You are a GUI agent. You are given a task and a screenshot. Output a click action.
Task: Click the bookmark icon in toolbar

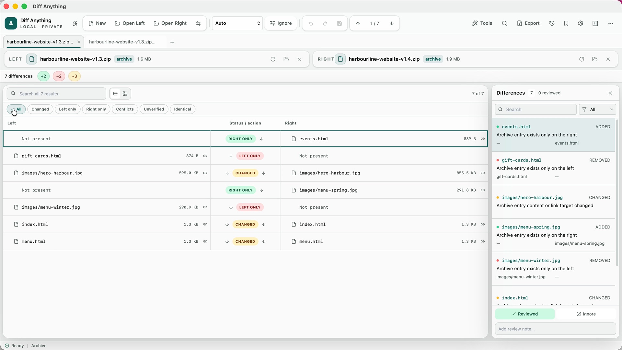566,23
